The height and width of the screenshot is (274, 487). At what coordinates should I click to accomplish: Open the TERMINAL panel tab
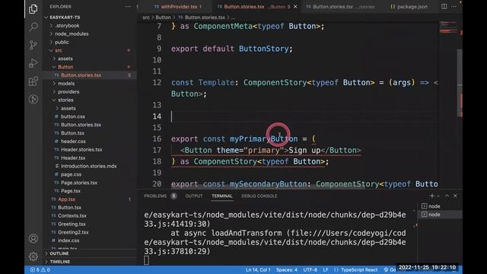[221, 196]
